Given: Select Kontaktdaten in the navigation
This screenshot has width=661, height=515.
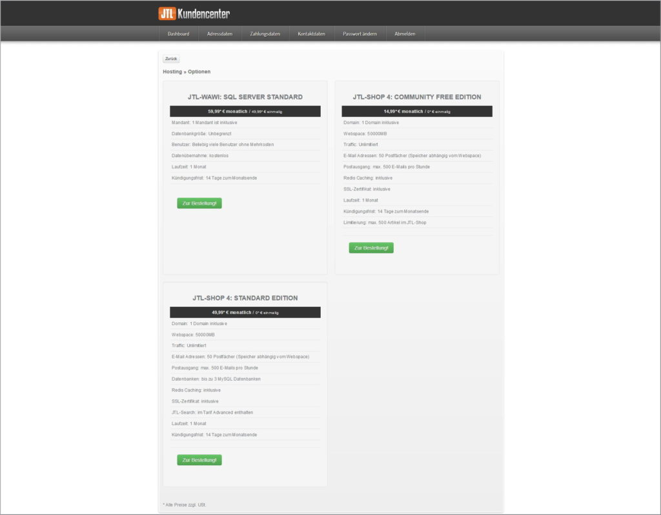Looking at the screenshot, I should tap(311, 34).
